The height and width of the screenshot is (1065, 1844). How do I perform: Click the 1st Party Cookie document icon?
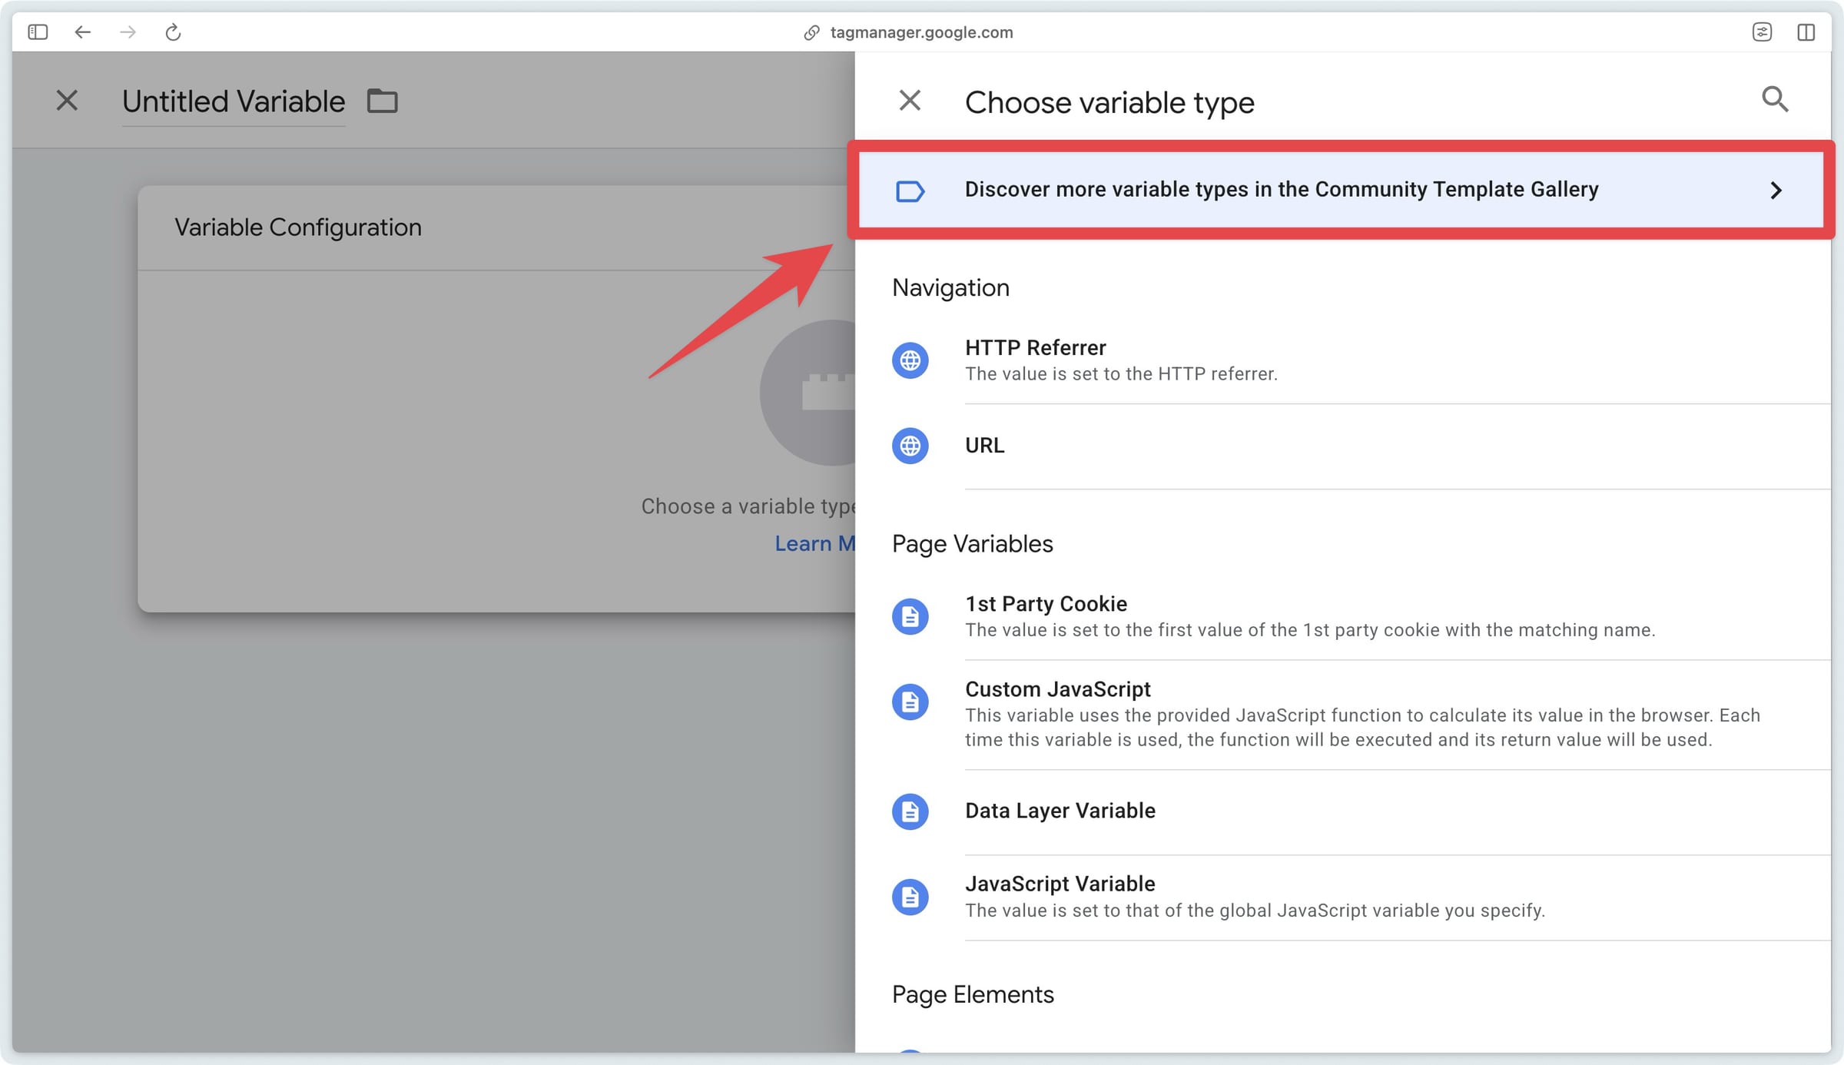(910, 616)
